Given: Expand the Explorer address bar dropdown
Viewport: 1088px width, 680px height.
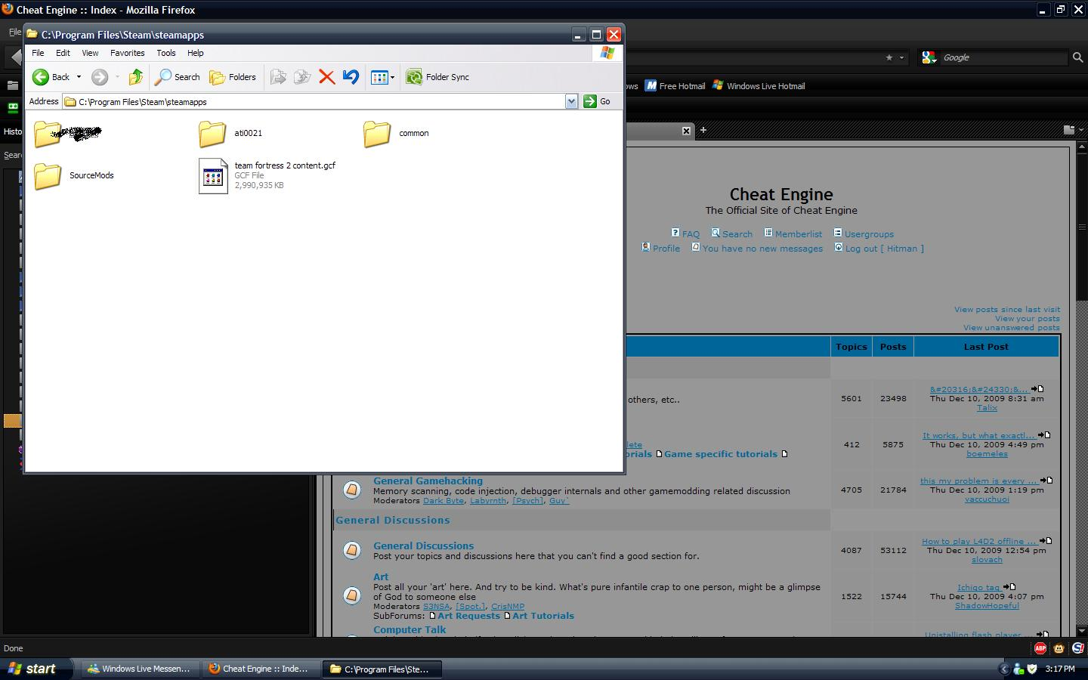Looking at the screenshot, I should click(x=571, y=101).
